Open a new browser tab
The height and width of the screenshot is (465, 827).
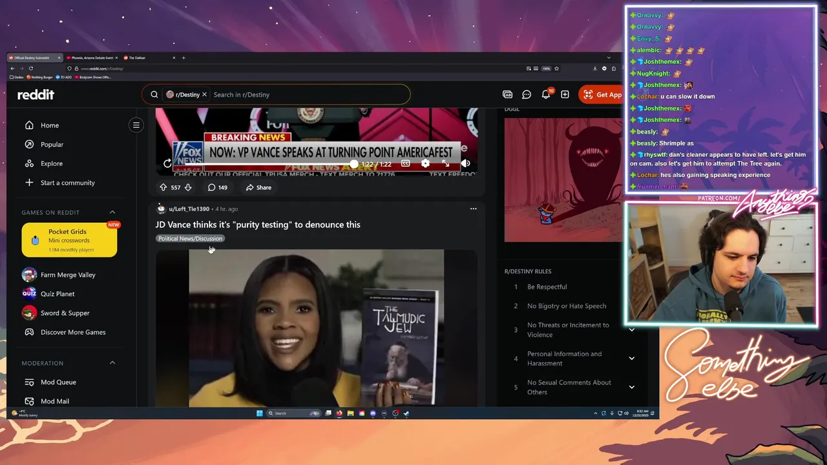(183, 57)
